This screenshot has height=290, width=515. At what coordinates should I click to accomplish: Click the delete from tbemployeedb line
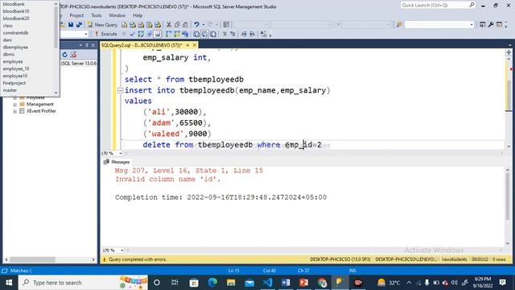(232, 145)
